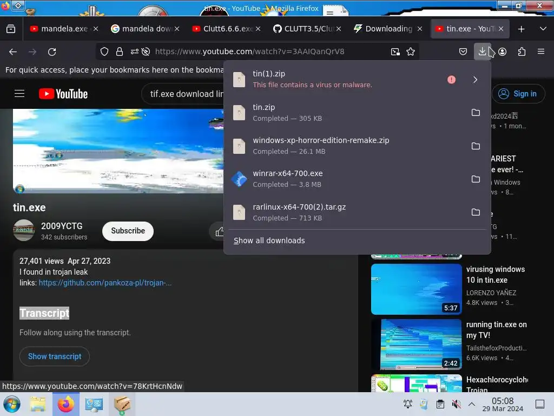Save page to Pocket
This screenshot has height=416, width=554.
click(463, 51)
